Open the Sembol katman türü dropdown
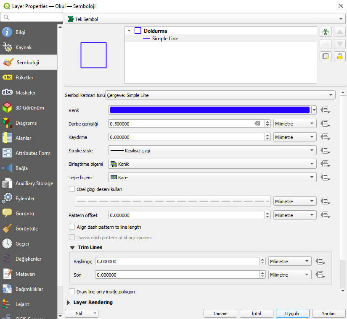This screenshot has height=319, width=347. (x=220, y=95)
